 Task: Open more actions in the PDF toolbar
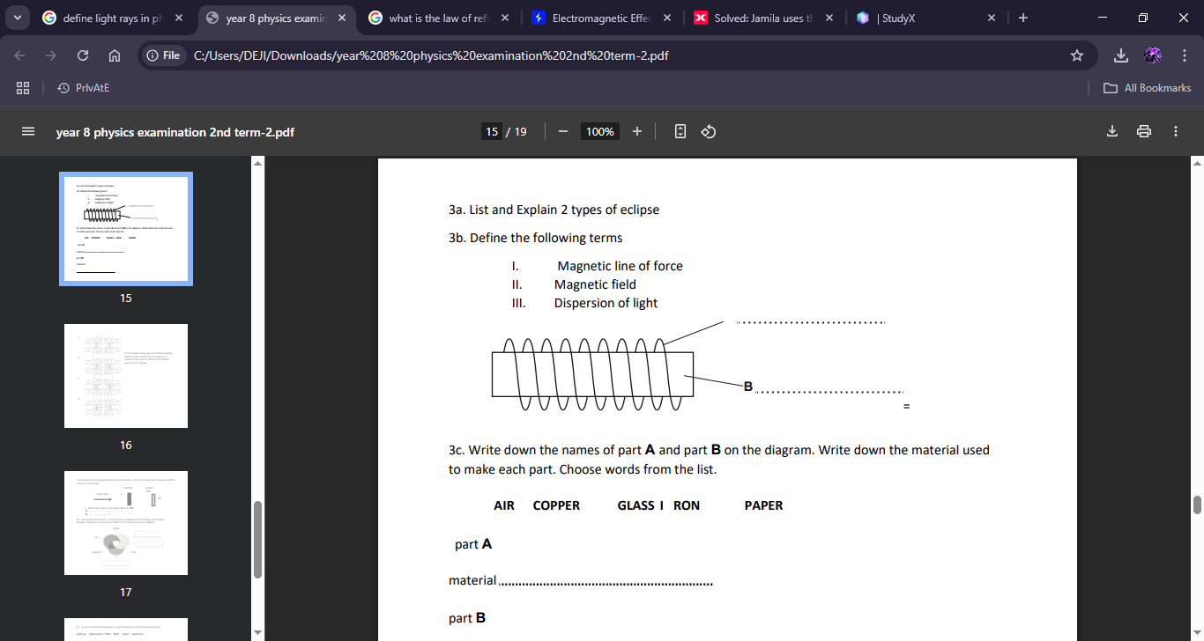[1175, 130]
